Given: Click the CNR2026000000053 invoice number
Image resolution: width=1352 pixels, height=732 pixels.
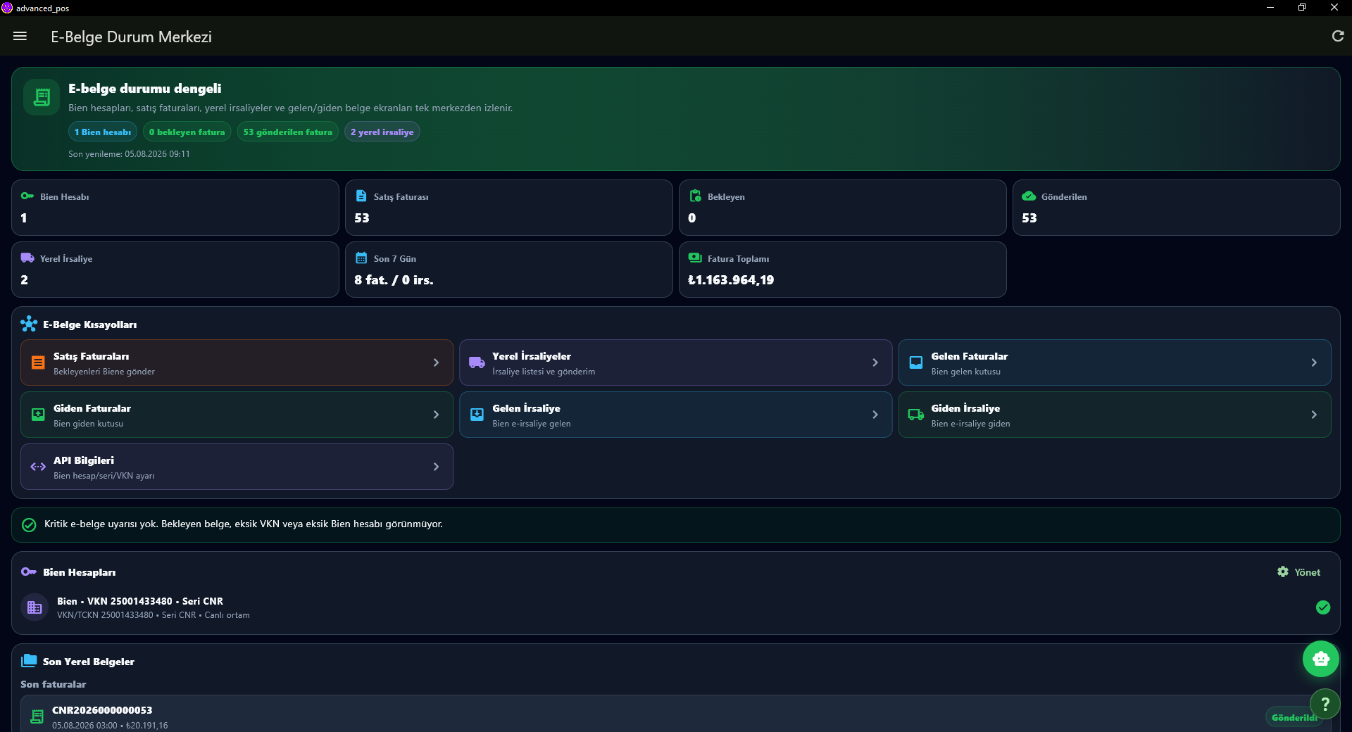Looking at the screenshot, I should point(102,710).
